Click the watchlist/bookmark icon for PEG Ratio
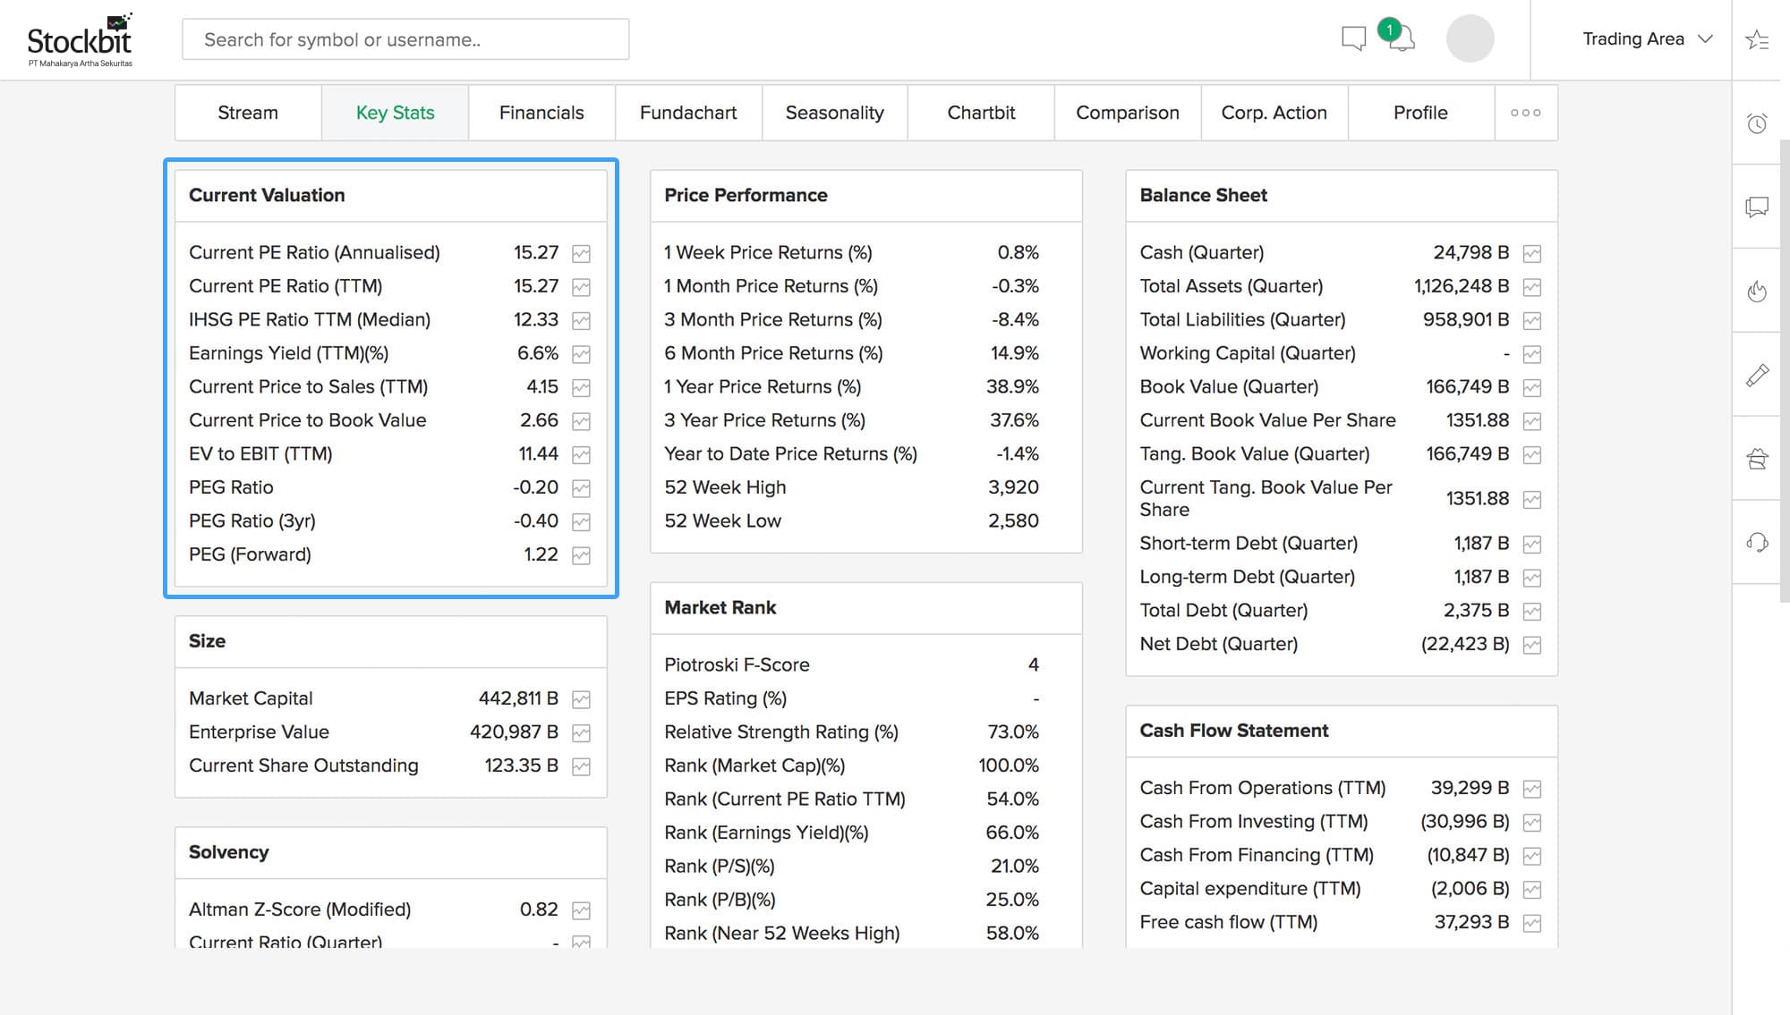 [582, 488]
